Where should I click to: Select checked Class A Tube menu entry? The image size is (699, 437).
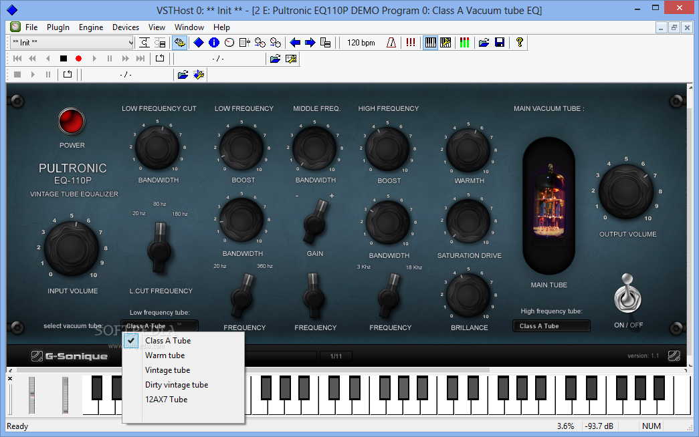click(183, 340)
